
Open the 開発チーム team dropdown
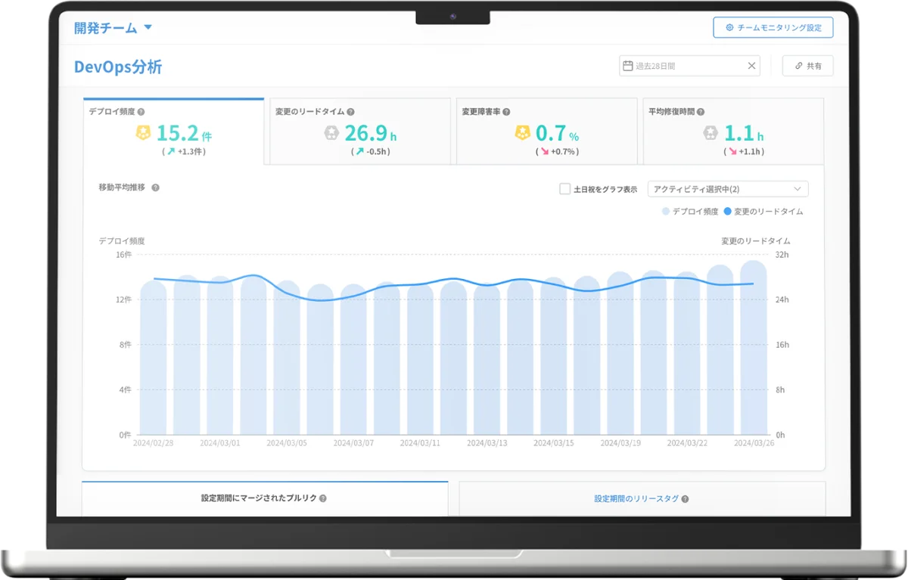(113, 28)
